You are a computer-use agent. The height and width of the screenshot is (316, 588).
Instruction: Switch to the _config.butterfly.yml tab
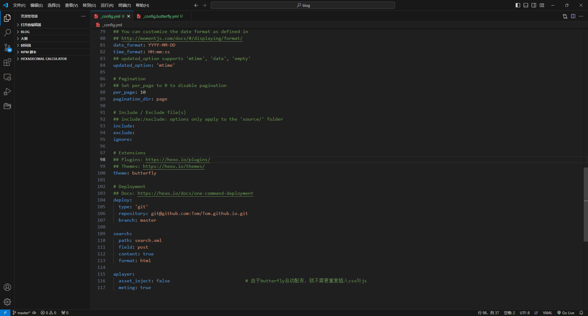pos(162,16)
